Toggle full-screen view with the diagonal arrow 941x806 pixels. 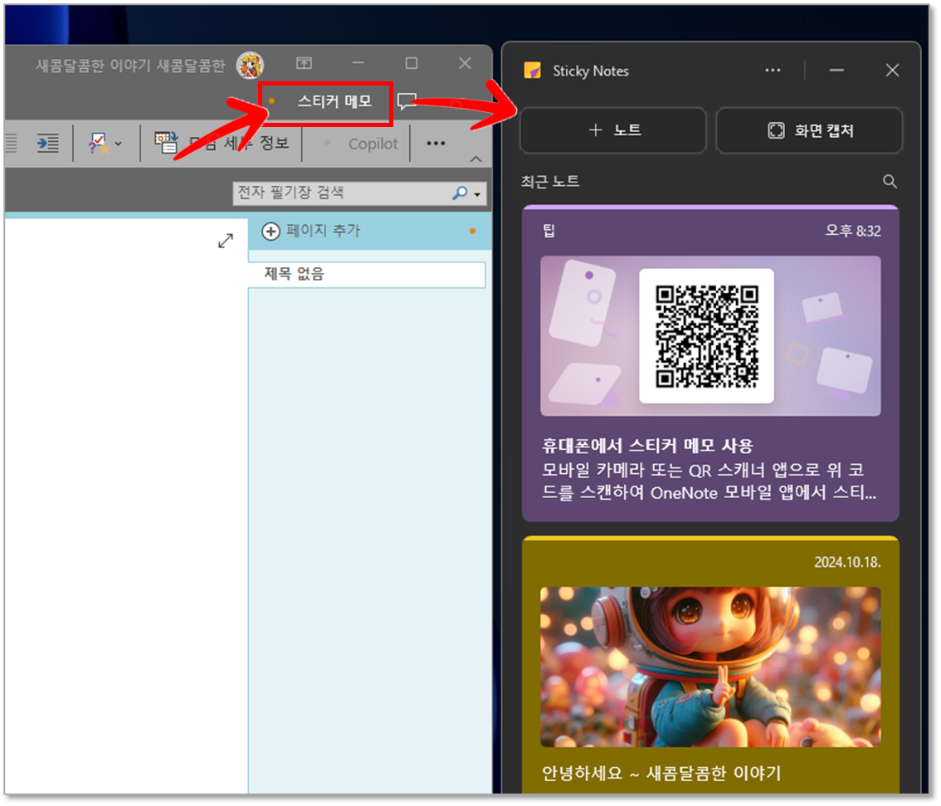225,241
